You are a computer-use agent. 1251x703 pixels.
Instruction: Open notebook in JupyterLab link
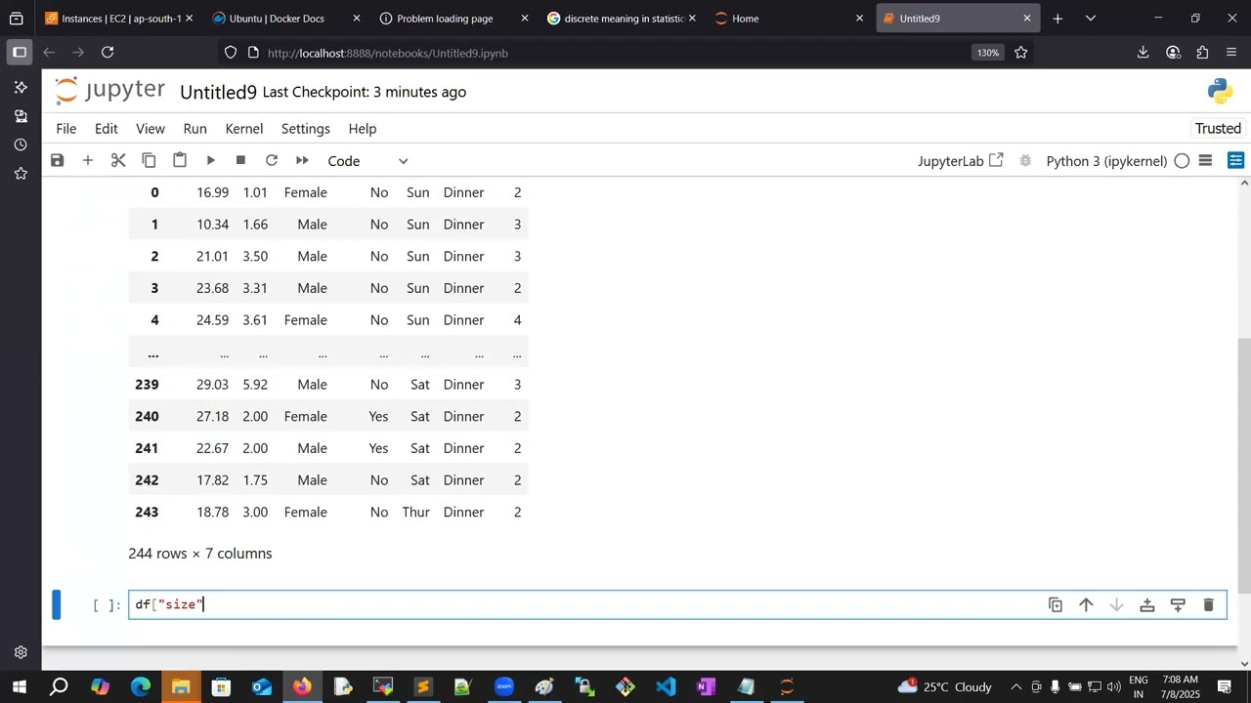960,161
